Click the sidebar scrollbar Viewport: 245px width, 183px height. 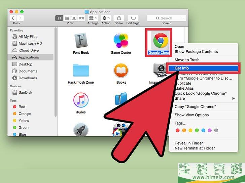[x=56, y=72]
